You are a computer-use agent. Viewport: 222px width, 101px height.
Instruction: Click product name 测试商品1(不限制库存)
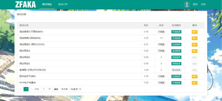click(x=31, y=32)
